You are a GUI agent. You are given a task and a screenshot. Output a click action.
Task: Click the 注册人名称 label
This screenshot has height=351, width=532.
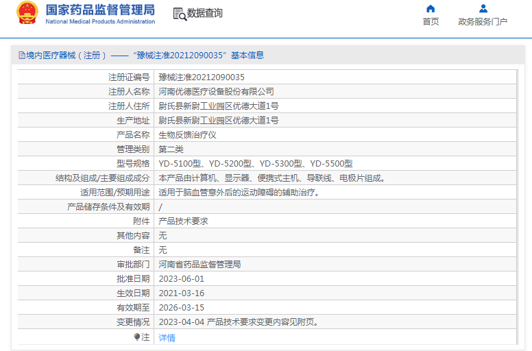(x=129, y=92)
